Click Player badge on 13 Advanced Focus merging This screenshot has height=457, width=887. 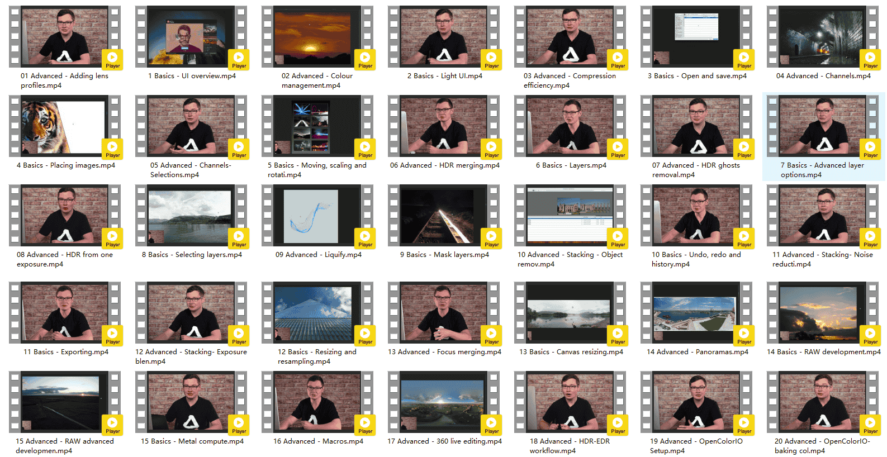(491, 335)
